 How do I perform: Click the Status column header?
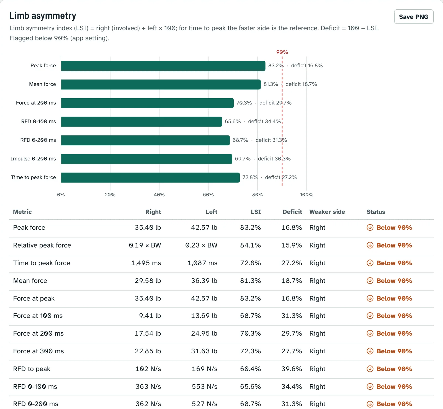[376, 212]
